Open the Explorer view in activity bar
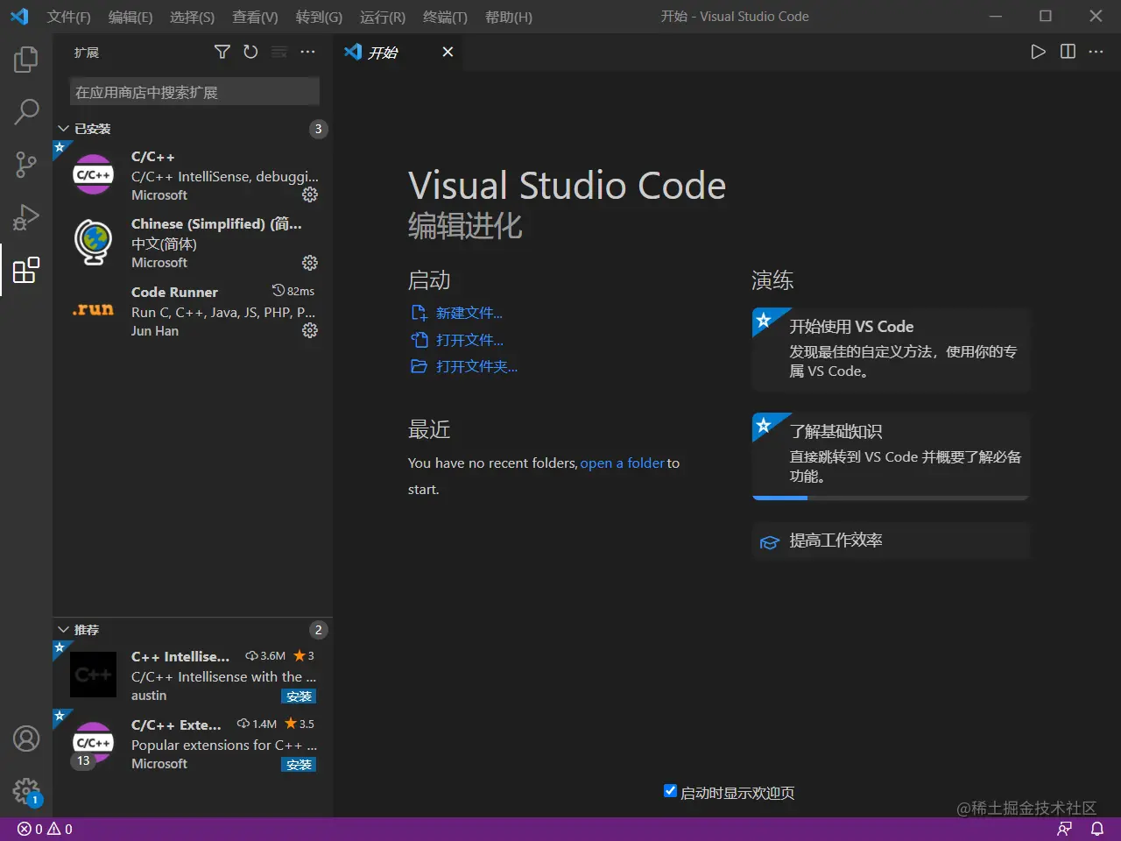 (26, 60)
